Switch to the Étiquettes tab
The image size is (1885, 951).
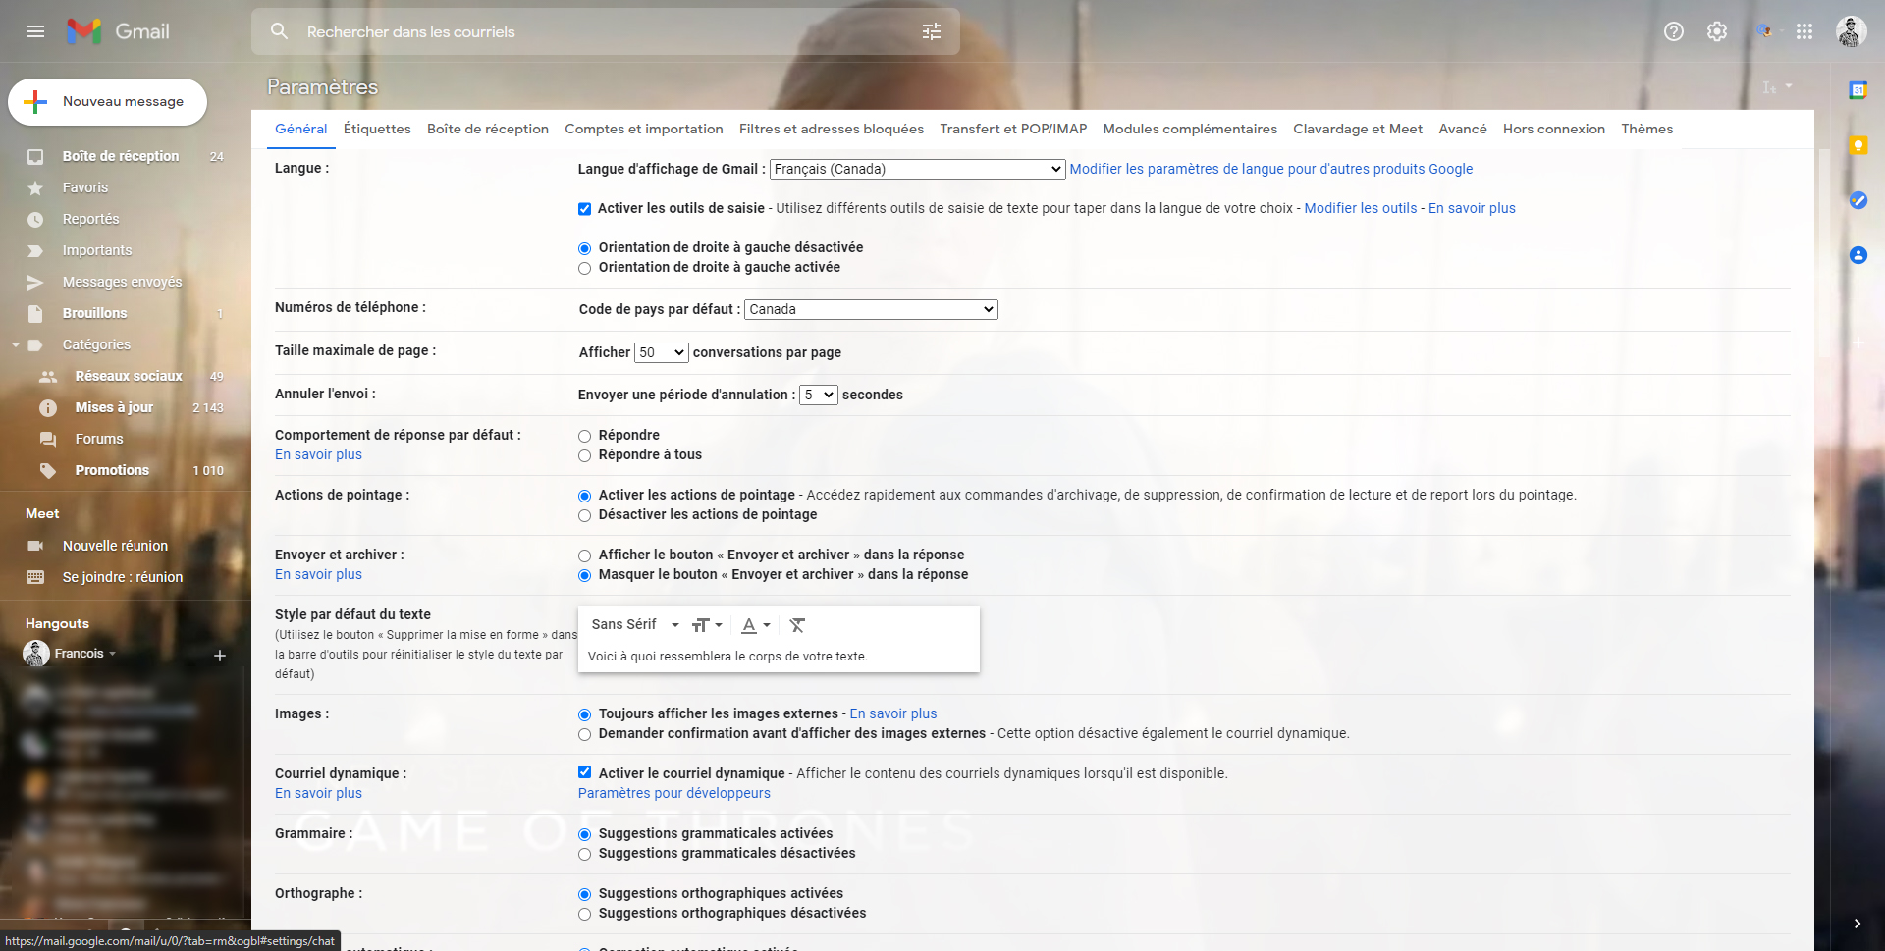[x=377, y=129]
